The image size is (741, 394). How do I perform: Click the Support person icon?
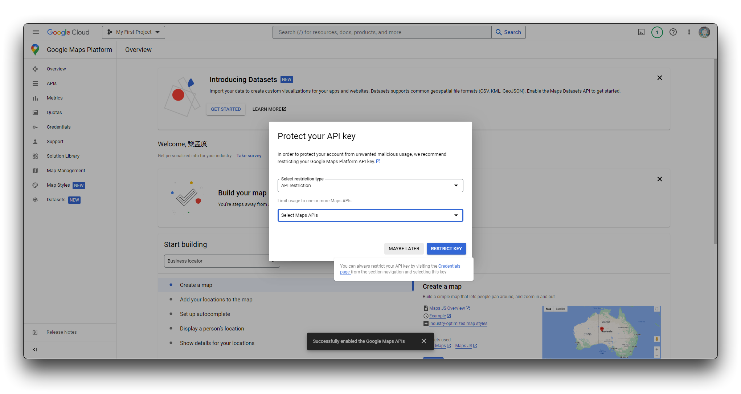click(35, 142)
